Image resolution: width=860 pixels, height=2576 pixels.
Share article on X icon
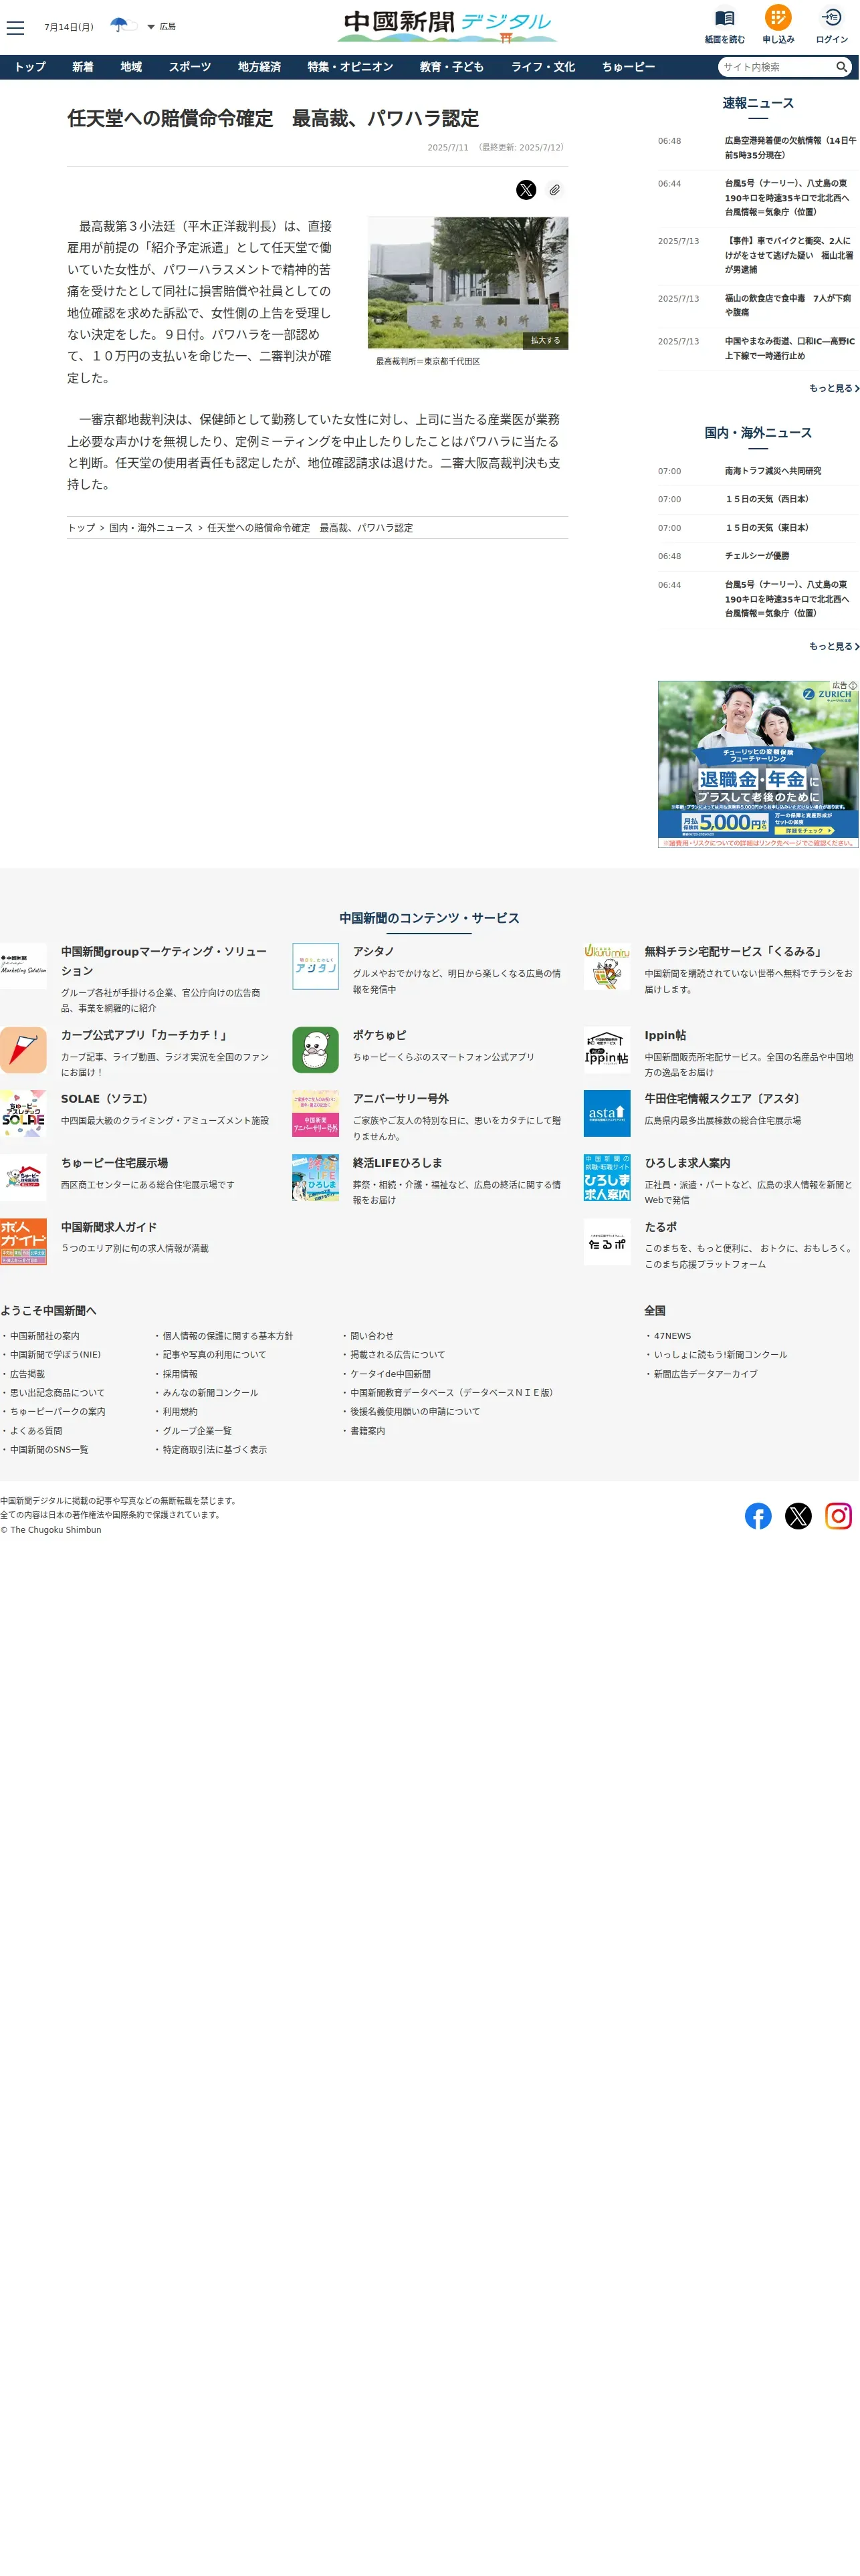coord(526,190)
